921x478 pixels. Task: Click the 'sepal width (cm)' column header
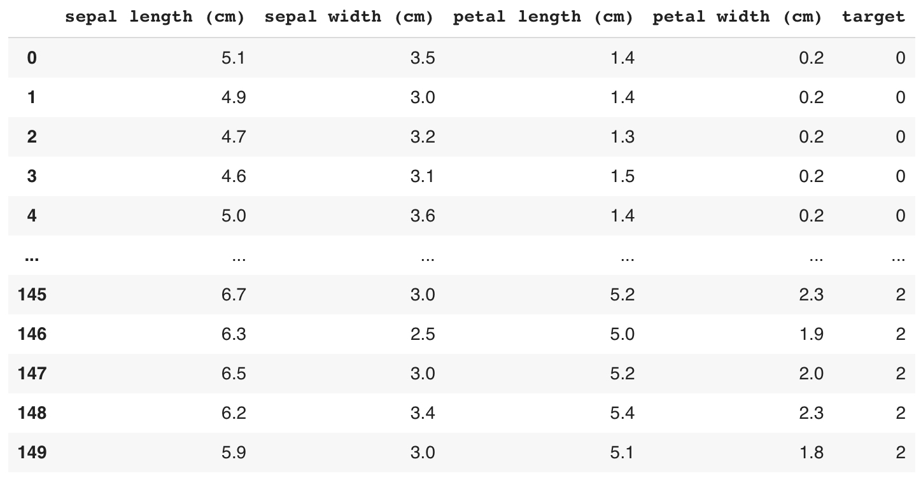(x=349, y=17)
